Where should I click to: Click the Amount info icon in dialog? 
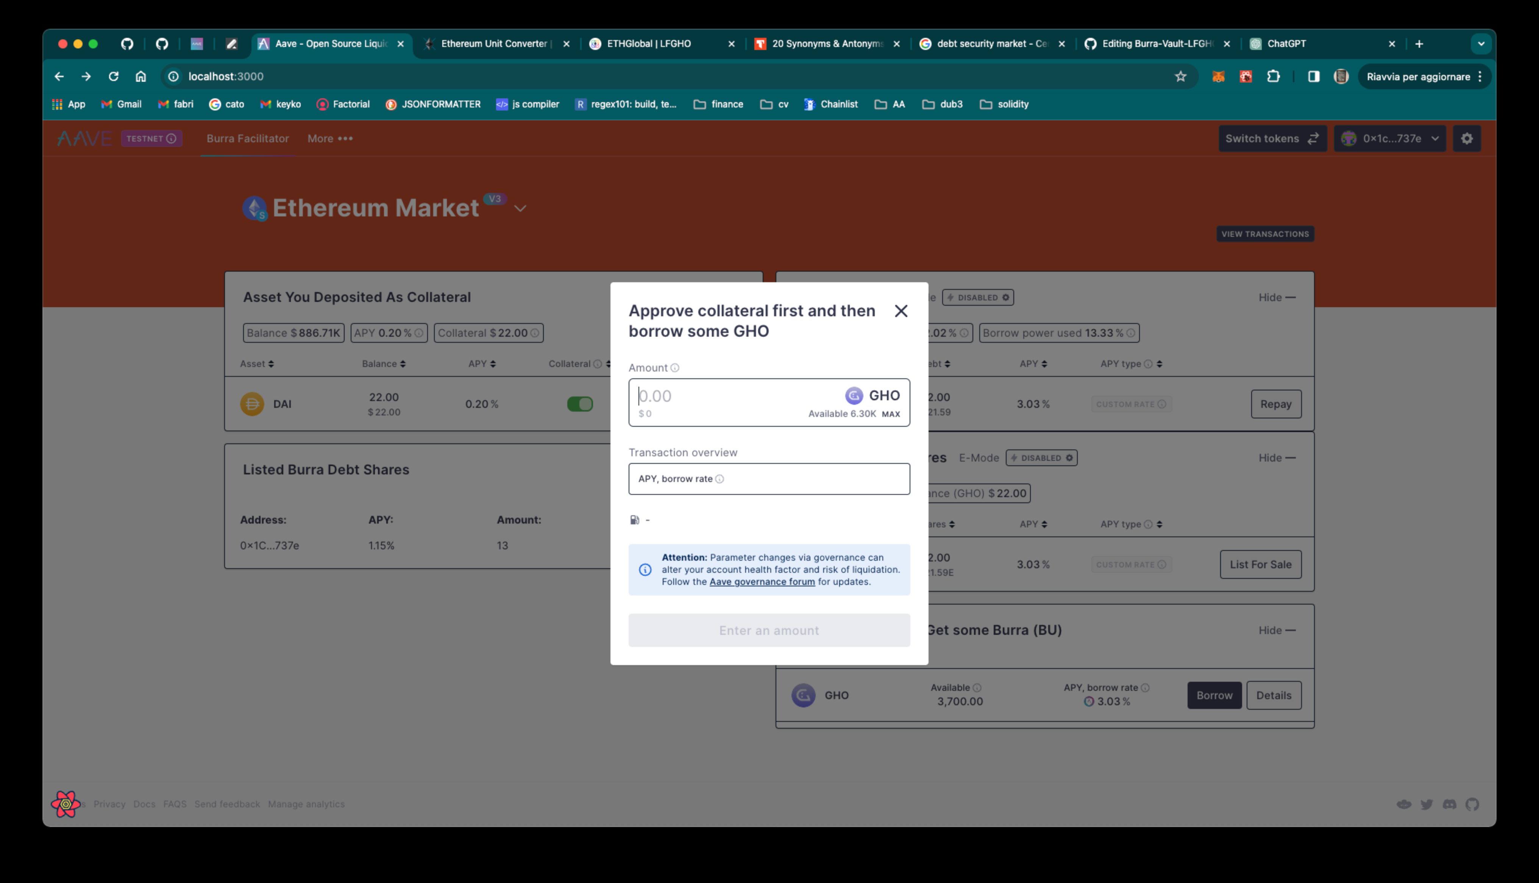coord(674,368)
